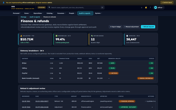The image size is (176, 110).
Task: Select the PayPal gateway row
Action: pyautogui.click(x=88, y=73)
